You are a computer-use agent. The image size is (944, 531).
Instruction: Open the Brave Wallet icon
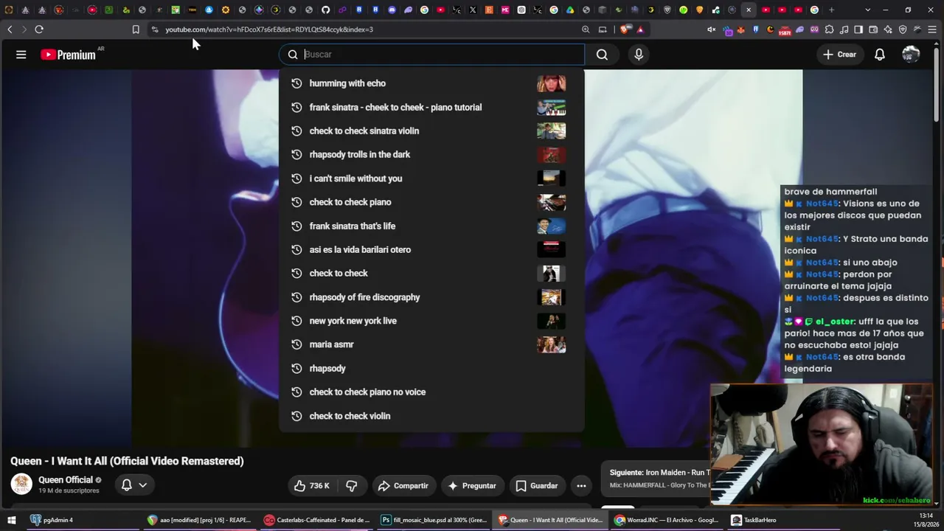pos(873,29)
